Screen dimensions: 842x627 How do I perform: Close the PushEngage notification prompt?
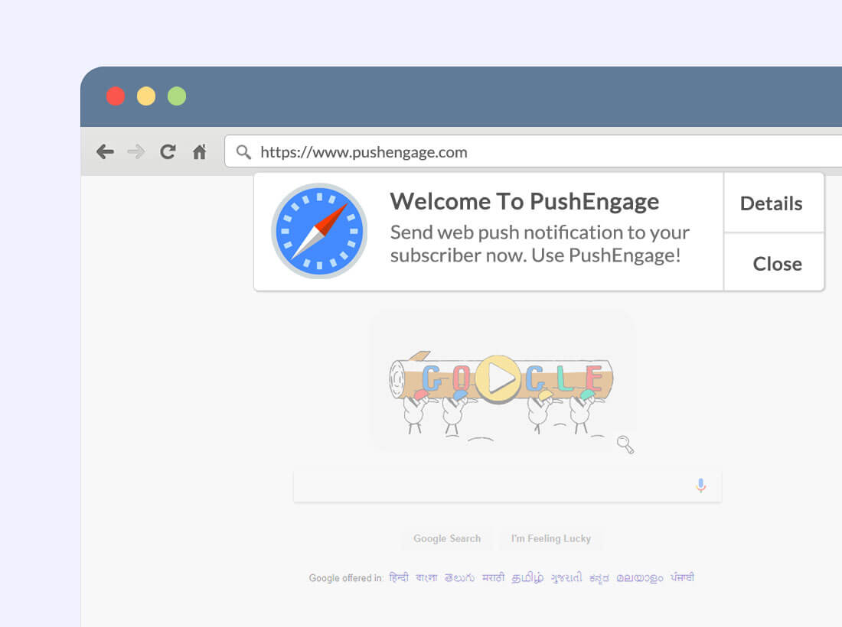pyautogui.click(x=777, y=263)
